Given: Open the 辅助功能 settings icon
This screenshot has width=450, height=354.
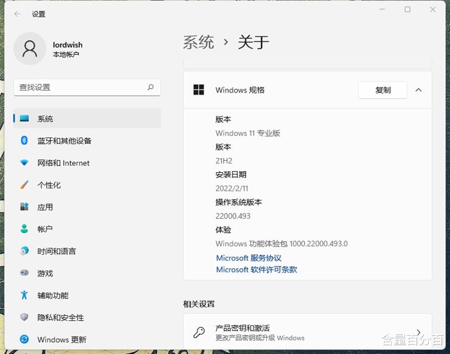Looking at the screenshot, I should (x=25, y=295).
